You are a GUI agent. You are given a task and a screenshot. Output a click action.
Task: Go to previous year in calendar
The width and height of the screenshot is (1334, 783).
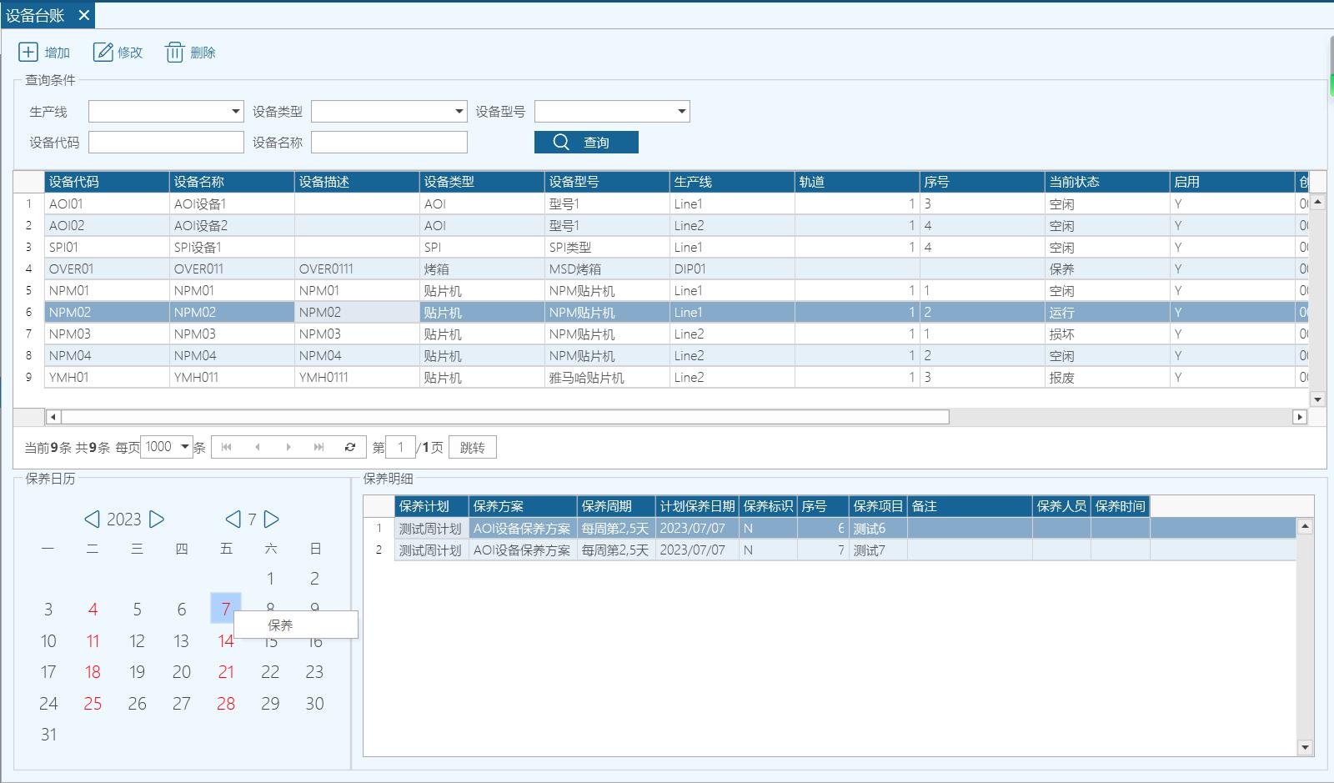(93, 519)
